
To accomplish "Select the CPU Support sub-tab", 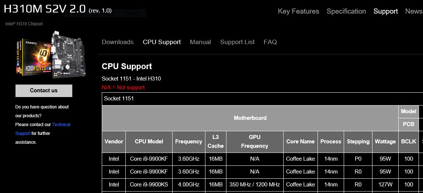I will pyautogui.click(x=162, y=42).
